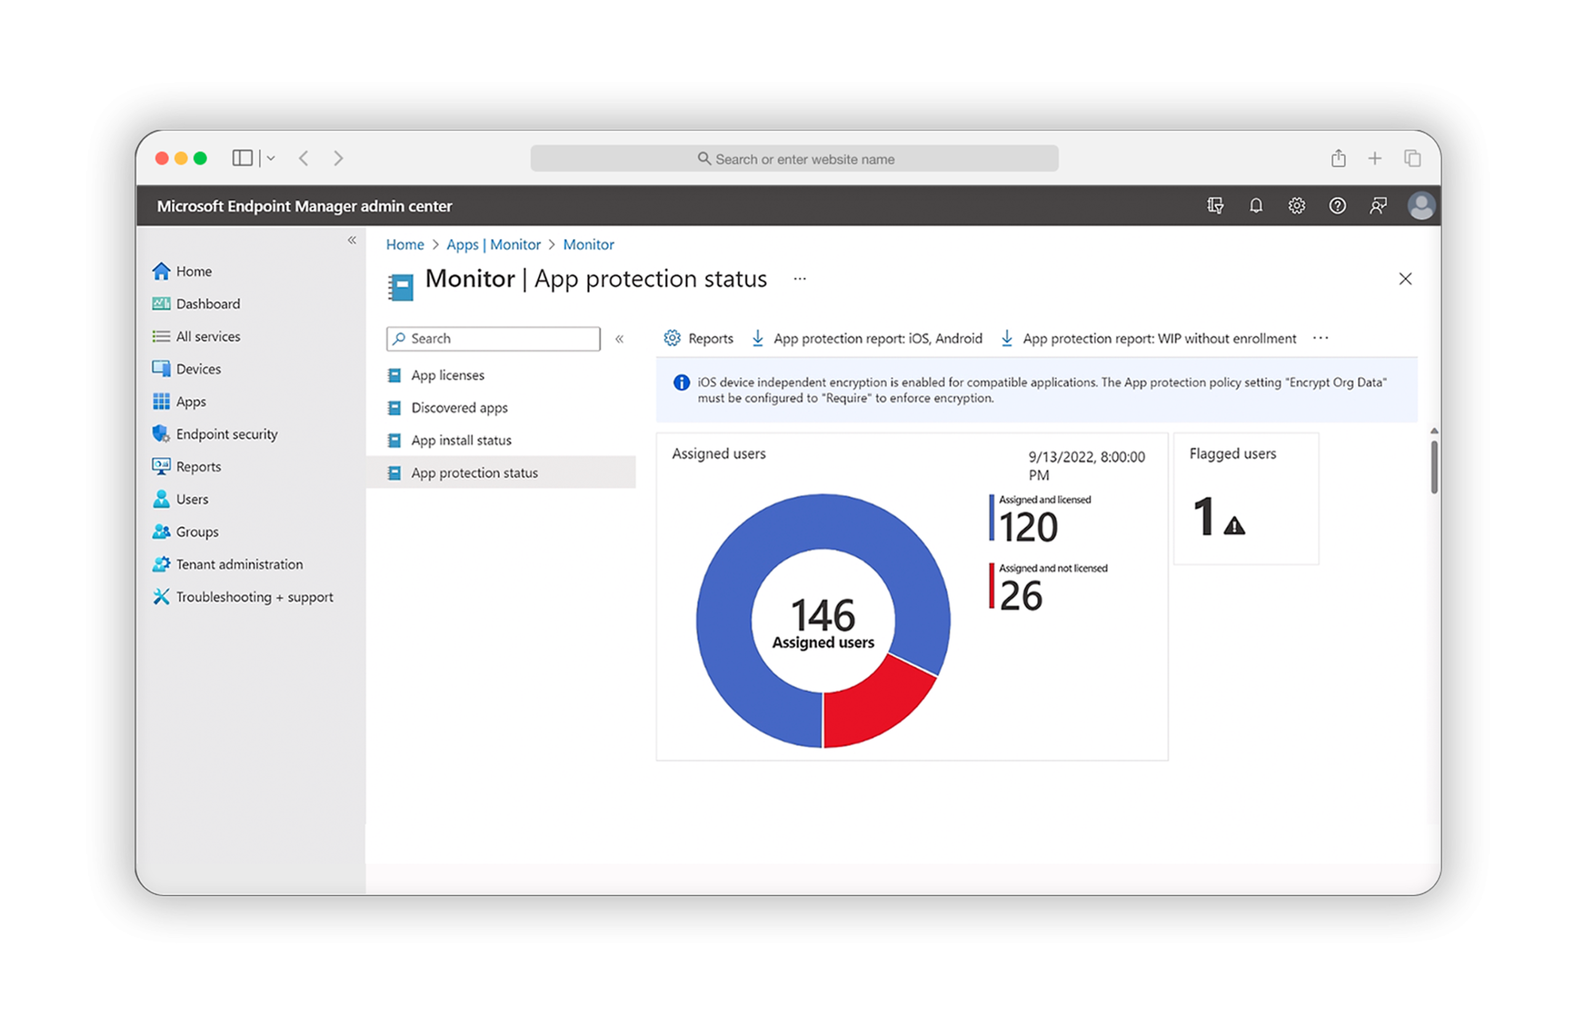Collapse the left navigation sidebar
1576x1025 pixels.
pos(352,240)
